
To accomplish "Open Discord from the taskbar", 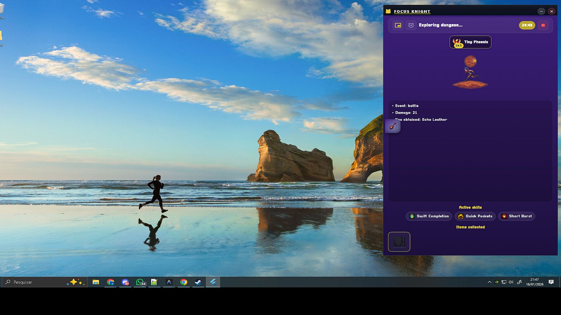I will click(x=125, y=282).
